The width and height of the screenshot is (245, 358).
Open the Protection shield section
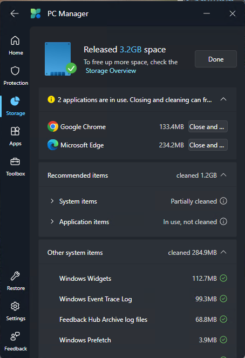(x=15, y=76)
